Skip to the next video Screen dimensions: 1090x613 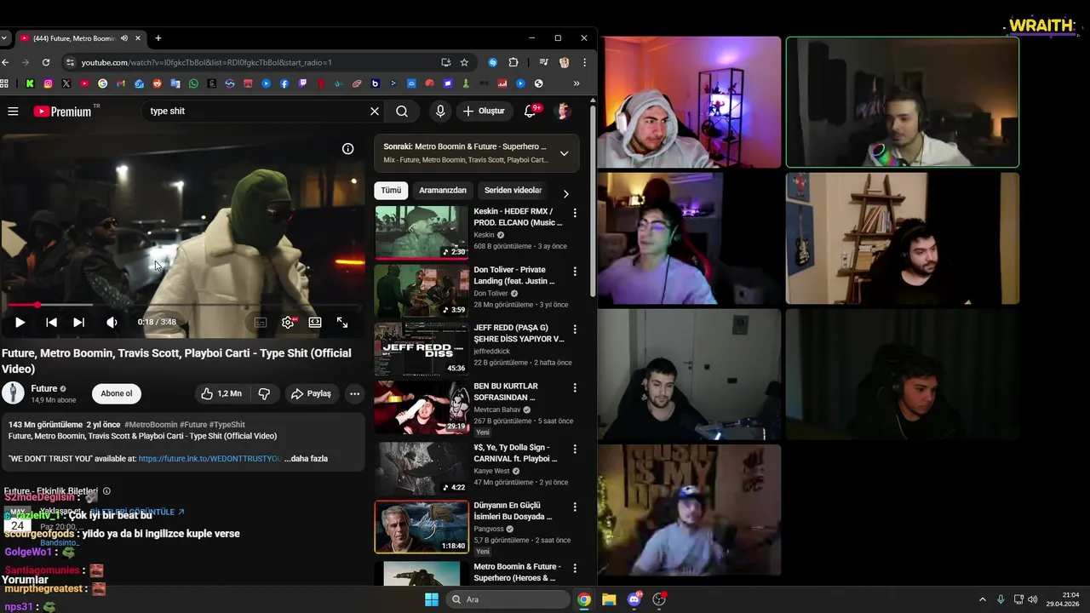click(x=78, y=323)
